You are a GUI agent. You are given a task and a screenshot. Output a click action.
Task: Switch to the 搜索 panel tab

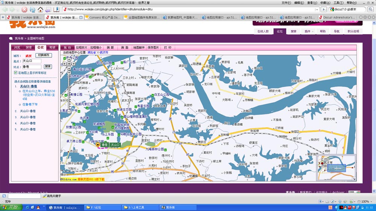coord(29,47)
